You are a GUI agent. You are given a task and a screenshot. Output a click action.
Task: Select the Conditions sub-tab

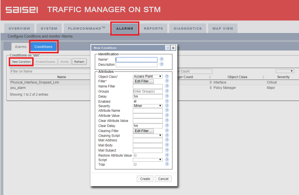pyautogui.click(x=43, y=47)
